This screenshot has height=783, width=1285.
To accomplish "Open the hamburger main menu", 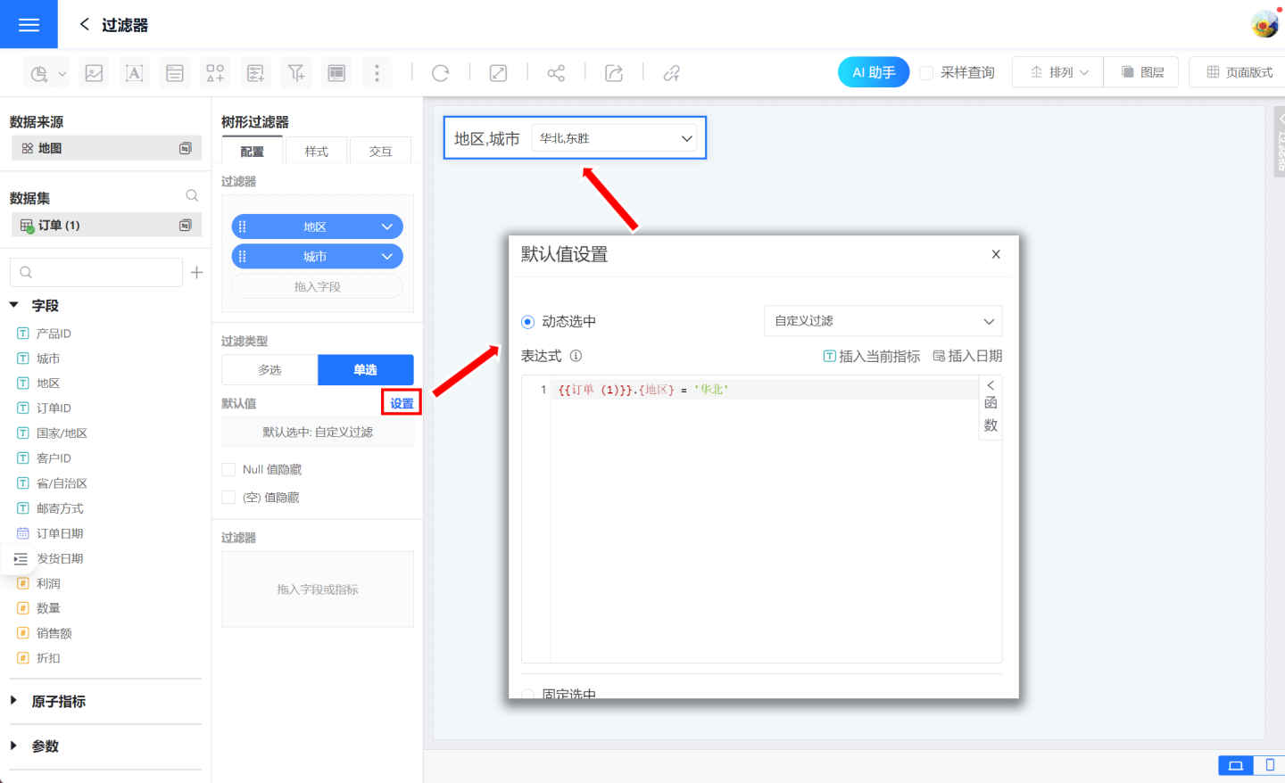I will [29, 24].
